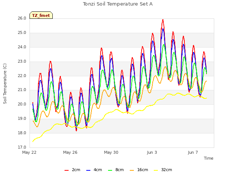This screenshot has width=236, height=177.
Task: Click the green 8cm legend swatch
Action: tap(110, 170)
